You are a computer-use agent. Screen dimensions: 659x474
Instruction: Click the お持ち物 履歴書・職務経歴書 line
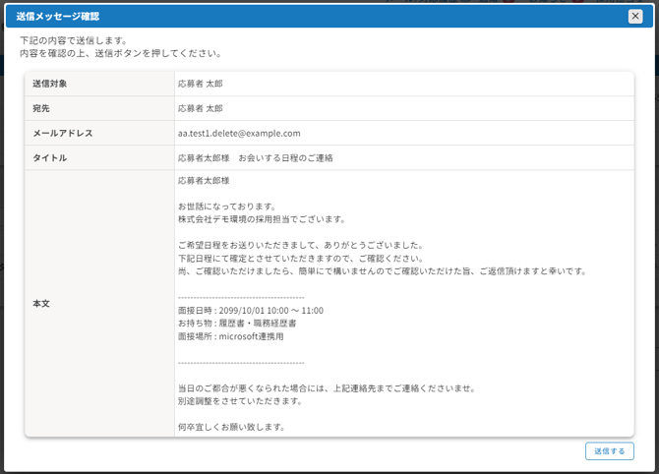point(237,324)
